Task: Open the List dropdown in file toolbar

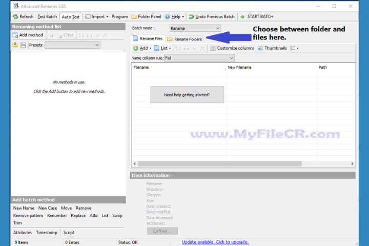Action: tap(162, 48)
